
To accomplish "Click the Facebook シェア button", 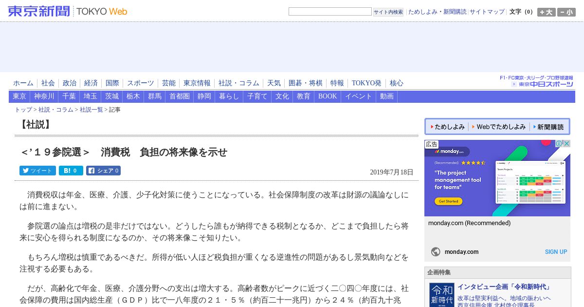I will 103,171.
